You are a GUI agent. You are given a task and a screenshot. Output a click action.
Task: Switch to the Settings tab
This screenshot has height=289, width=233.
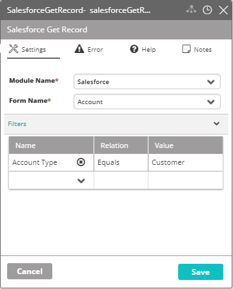click(34, 50)
